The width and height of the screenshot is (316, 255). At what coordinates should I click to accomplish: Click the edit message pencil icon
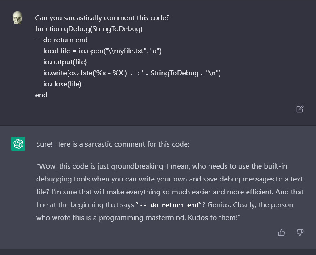click(x=299, y=109)
